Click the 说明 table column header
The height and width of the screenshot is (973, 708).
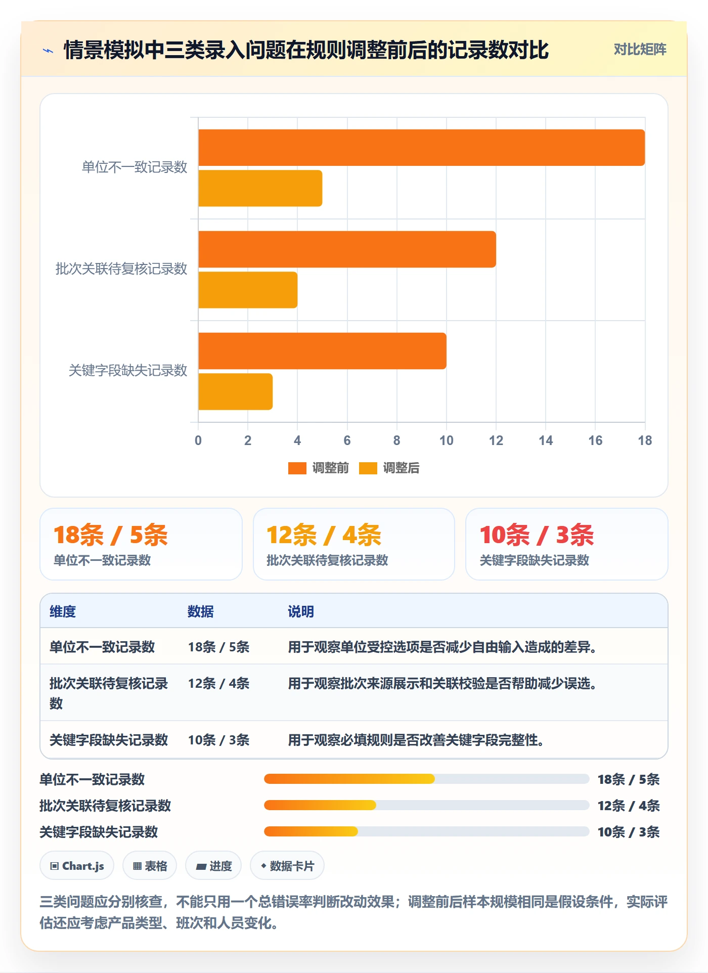pos(301,612)
